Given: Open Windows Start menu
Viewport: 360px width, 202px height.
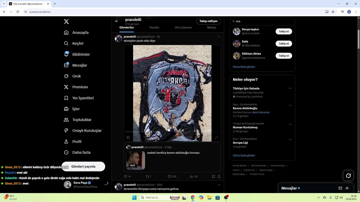Looking at the screenshot, I should click(x=134, y=198).
